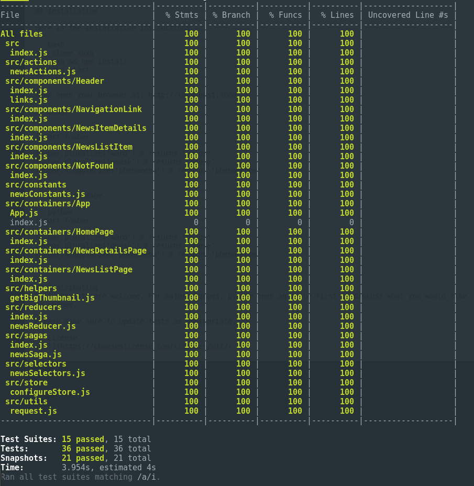This screenshot has height=486, width=474.
Task: Click the getBigThumbnail.js file entry
Action: pyautogui.click(x=52, y=298)
